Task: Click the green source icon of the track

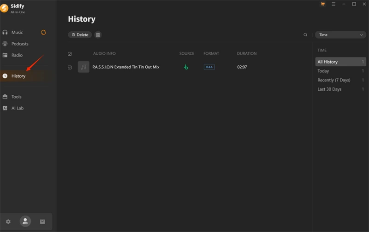Action: (x=186, y=67)
